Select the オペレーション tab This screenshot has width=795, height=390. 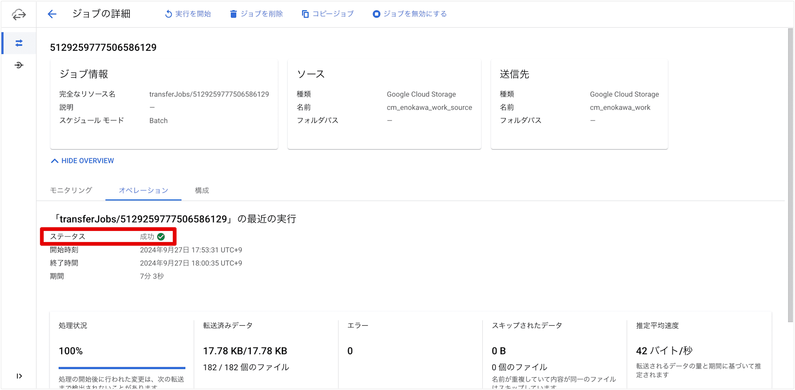coord(143,190)
